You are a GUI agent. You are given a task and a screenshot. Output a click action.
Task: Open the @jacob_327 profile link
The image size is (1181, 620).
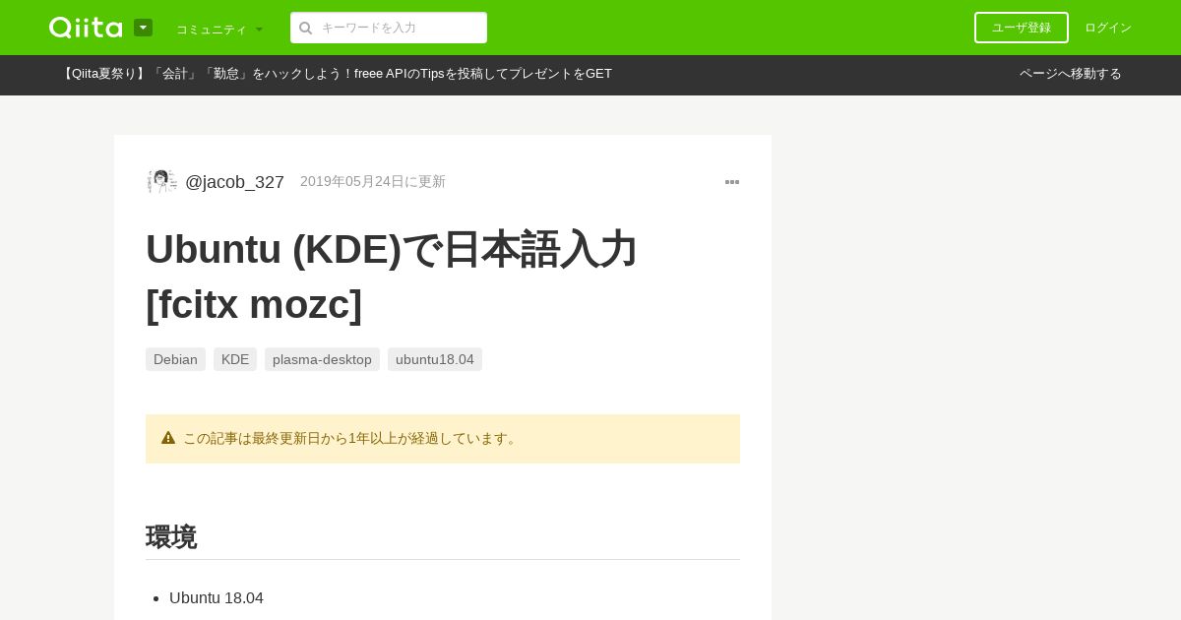pos(234,182)
